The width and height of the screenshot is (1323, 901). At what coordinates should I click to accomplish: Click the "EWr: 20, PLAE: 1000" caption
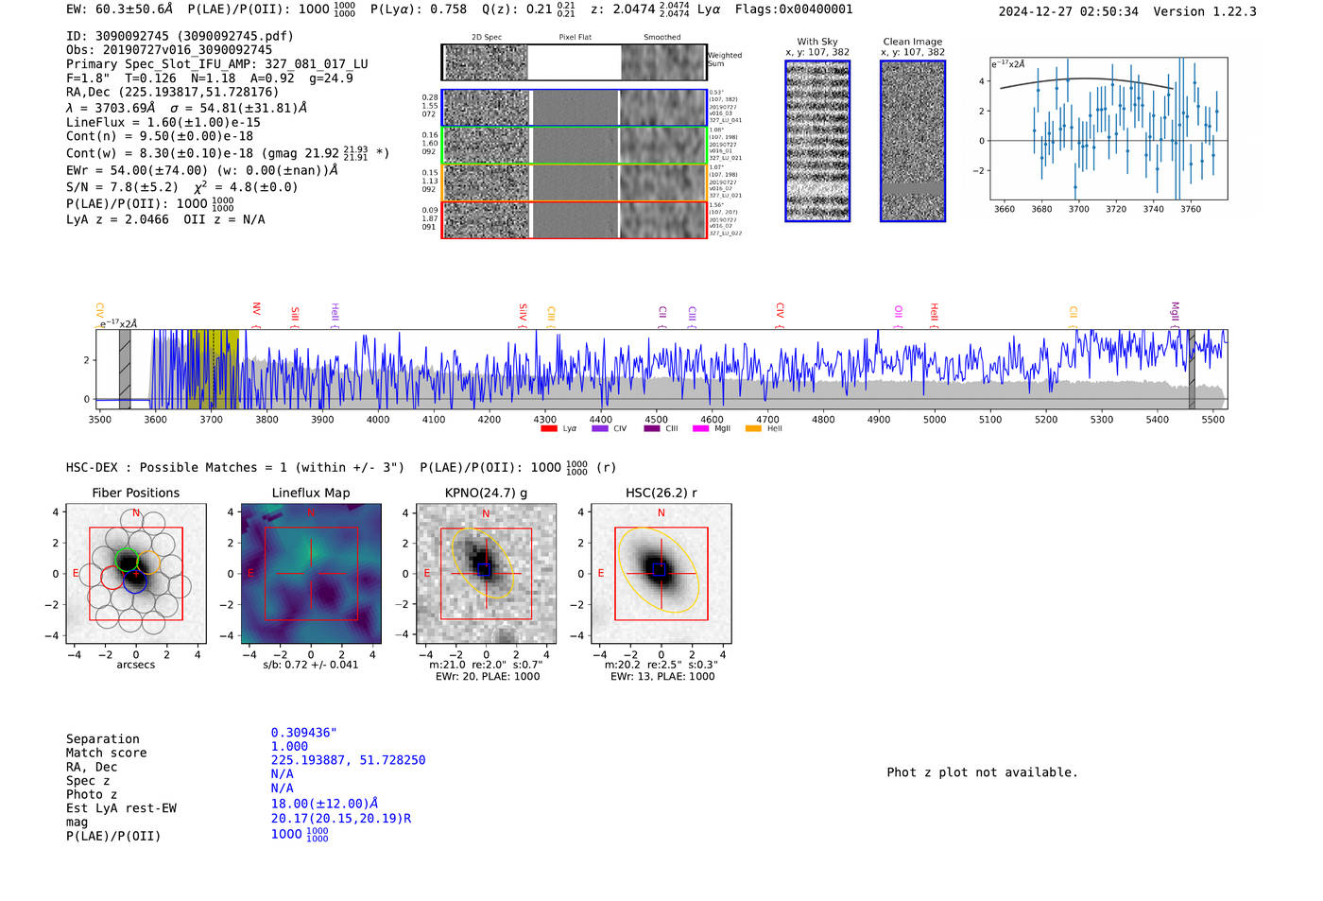[x=488, y=677]
